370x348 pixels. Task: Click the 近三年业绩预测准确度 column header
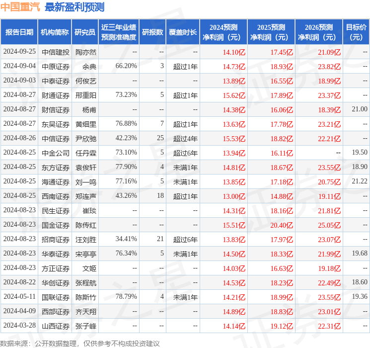pyautogui.click(x=119, y=32)
